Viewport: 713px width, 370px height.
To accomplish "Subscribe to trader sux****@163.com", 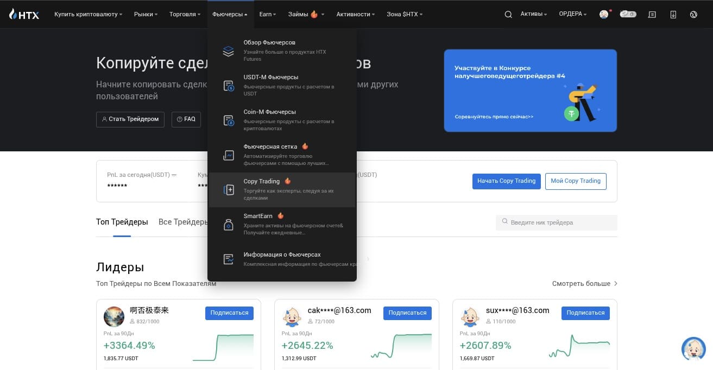I will [585, 313].
